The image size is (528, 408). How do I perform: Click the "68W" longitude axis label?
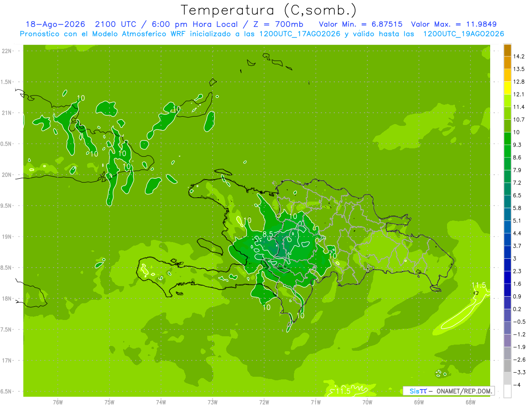470,402
